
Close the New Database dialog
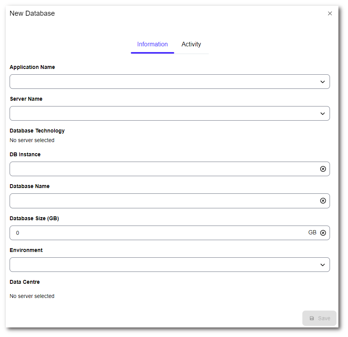tap(330, 13)
